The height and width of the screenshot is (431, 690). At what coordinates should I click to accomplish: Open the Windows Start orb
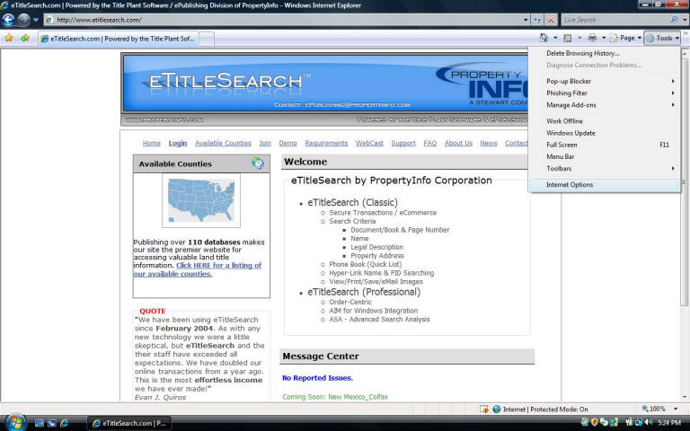pos(15,422)
